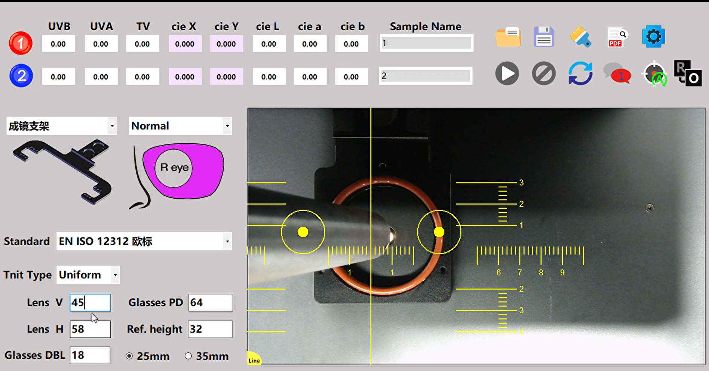Click the Glasses DBL input field

[90, 355]
